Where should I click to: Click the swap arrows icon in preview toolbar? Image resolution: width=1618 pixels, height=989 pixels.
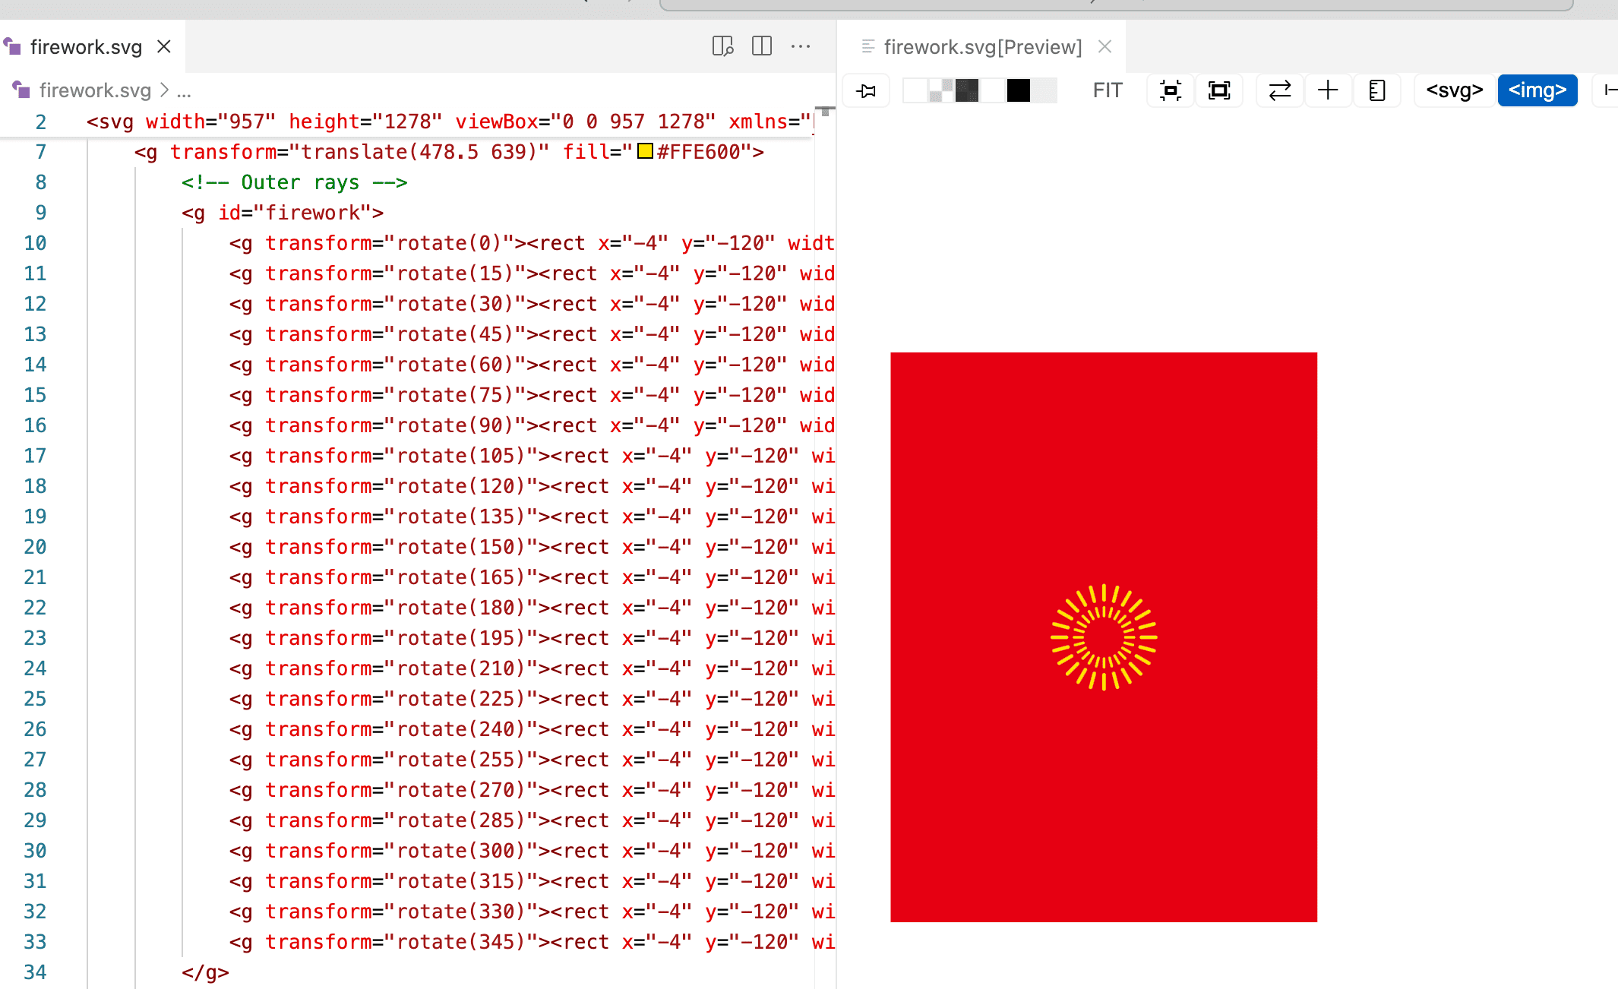point(1280,91)
